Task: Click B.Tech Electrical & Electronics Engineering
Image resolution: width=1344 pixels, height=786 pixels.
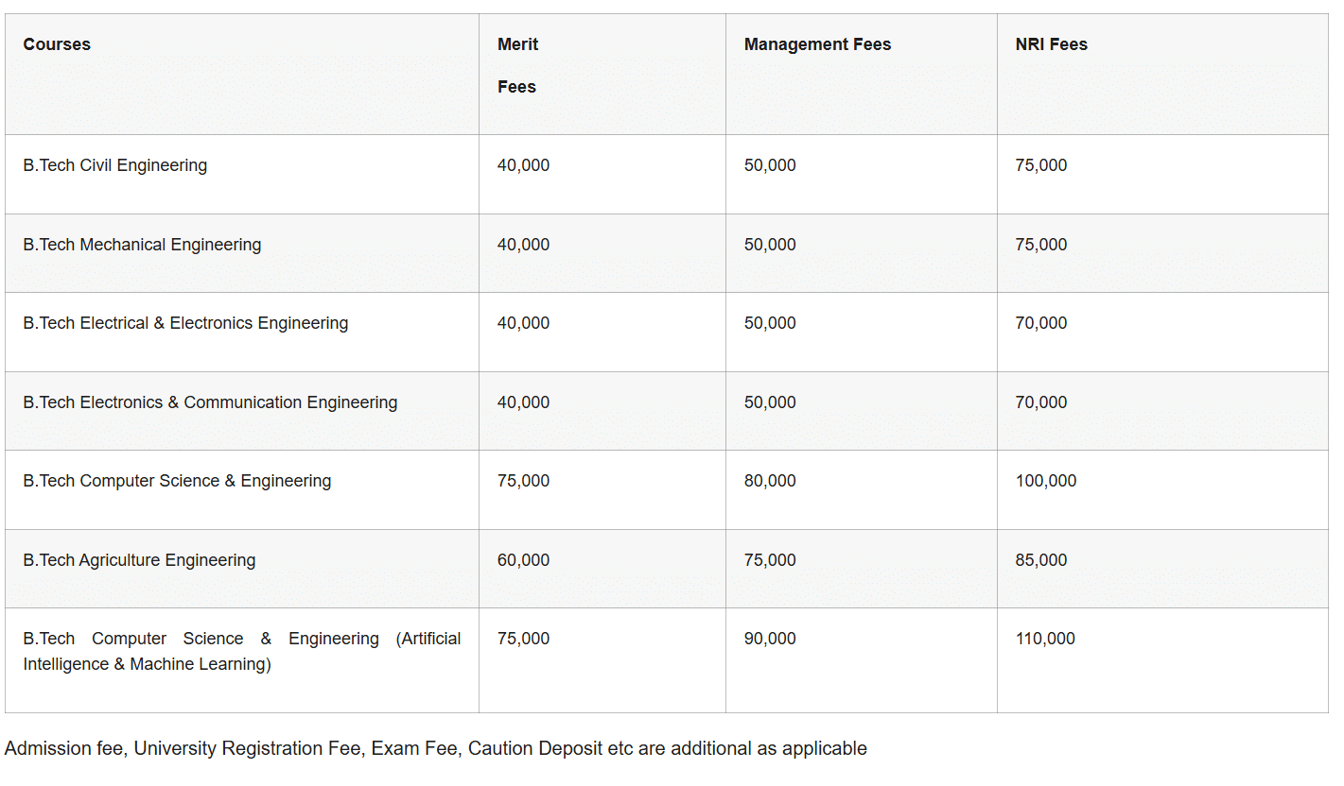Action: point(185,323)
